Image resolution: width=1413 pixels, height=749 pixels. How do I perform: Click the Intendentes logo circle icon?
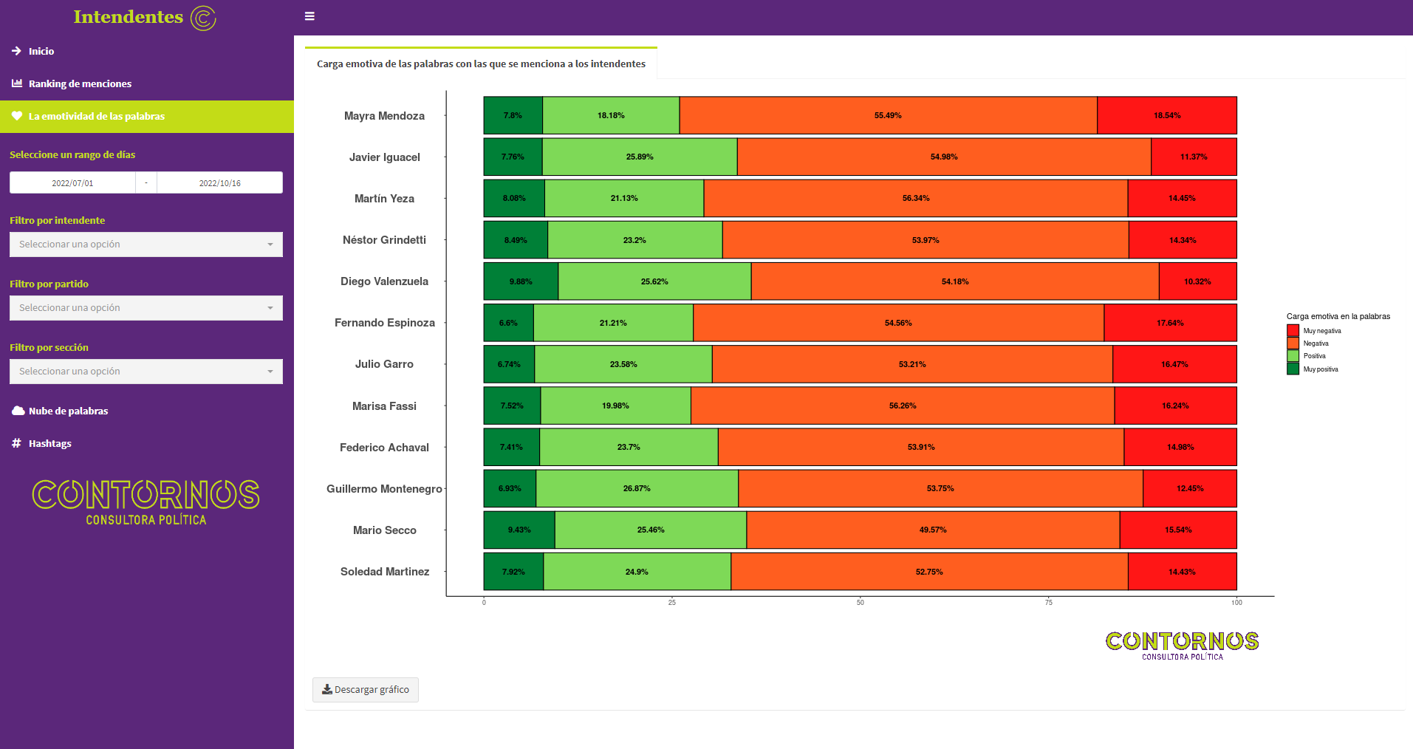pyautogui.click(x=203, y=18)
